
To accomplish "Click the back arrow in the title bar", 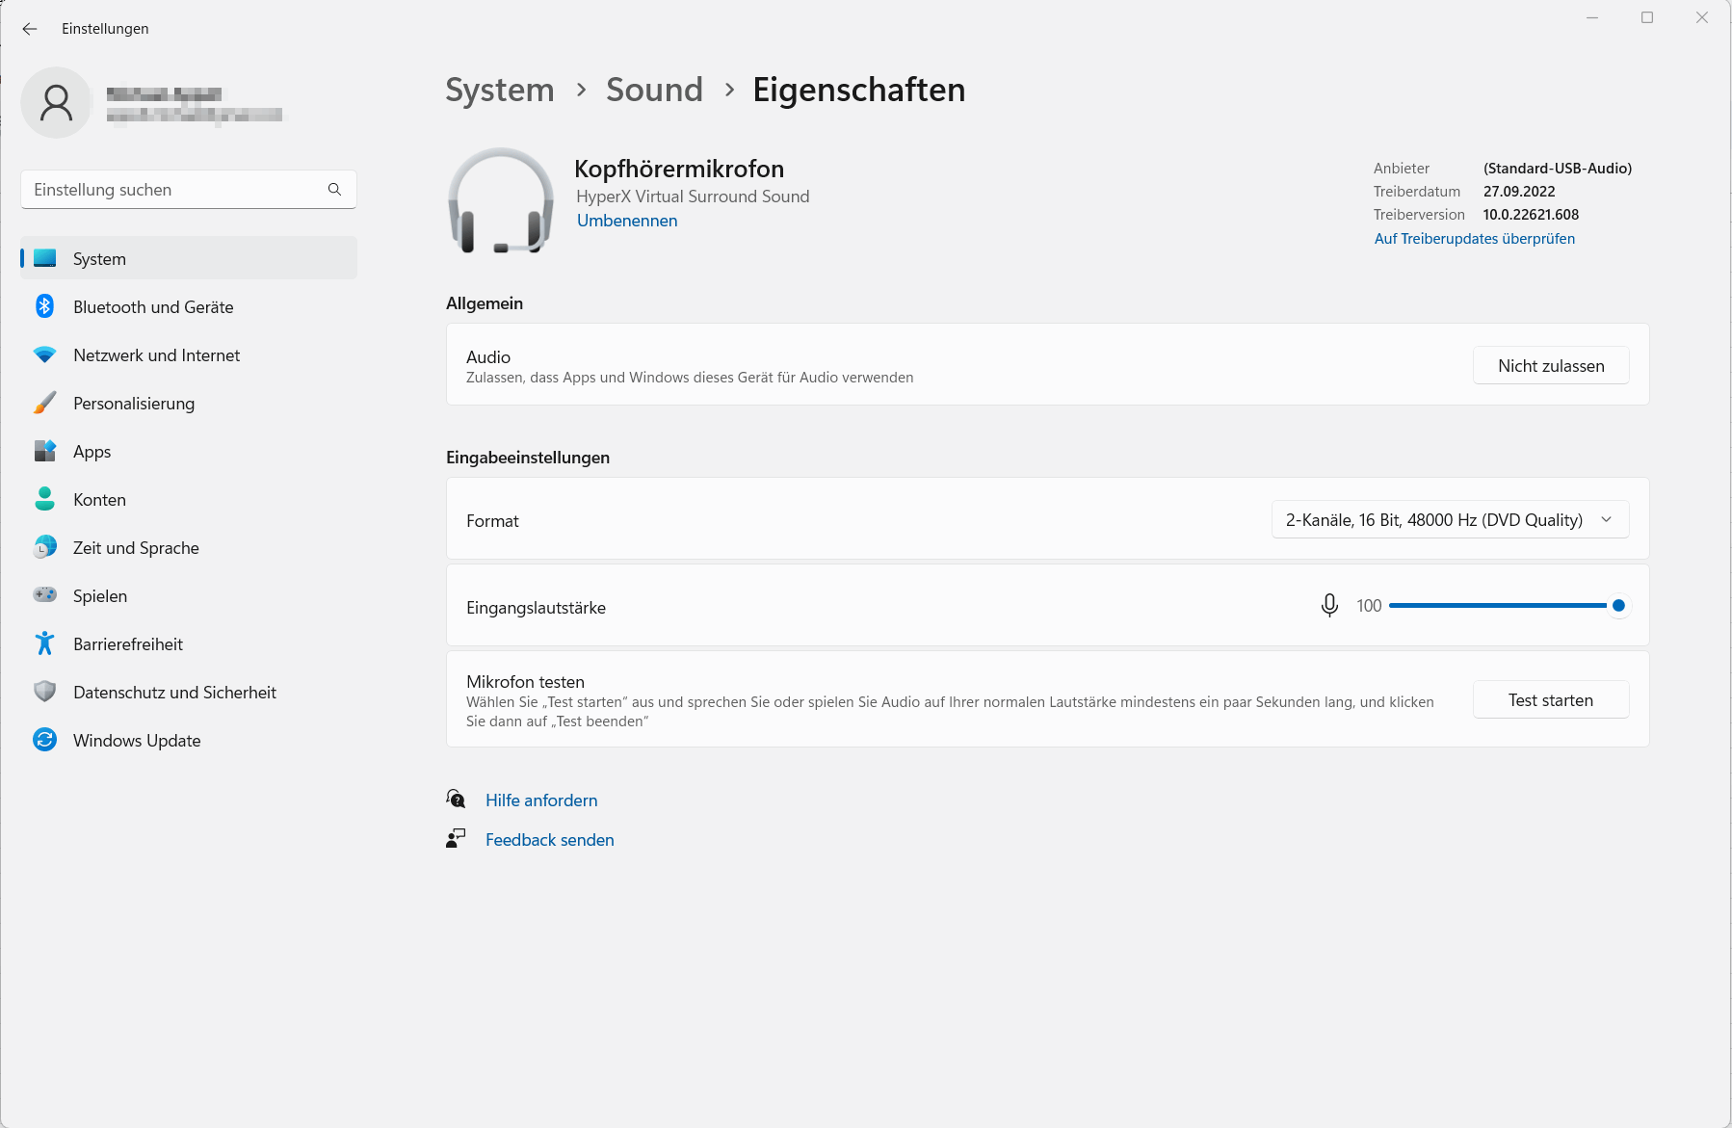I will coord(30,29).
